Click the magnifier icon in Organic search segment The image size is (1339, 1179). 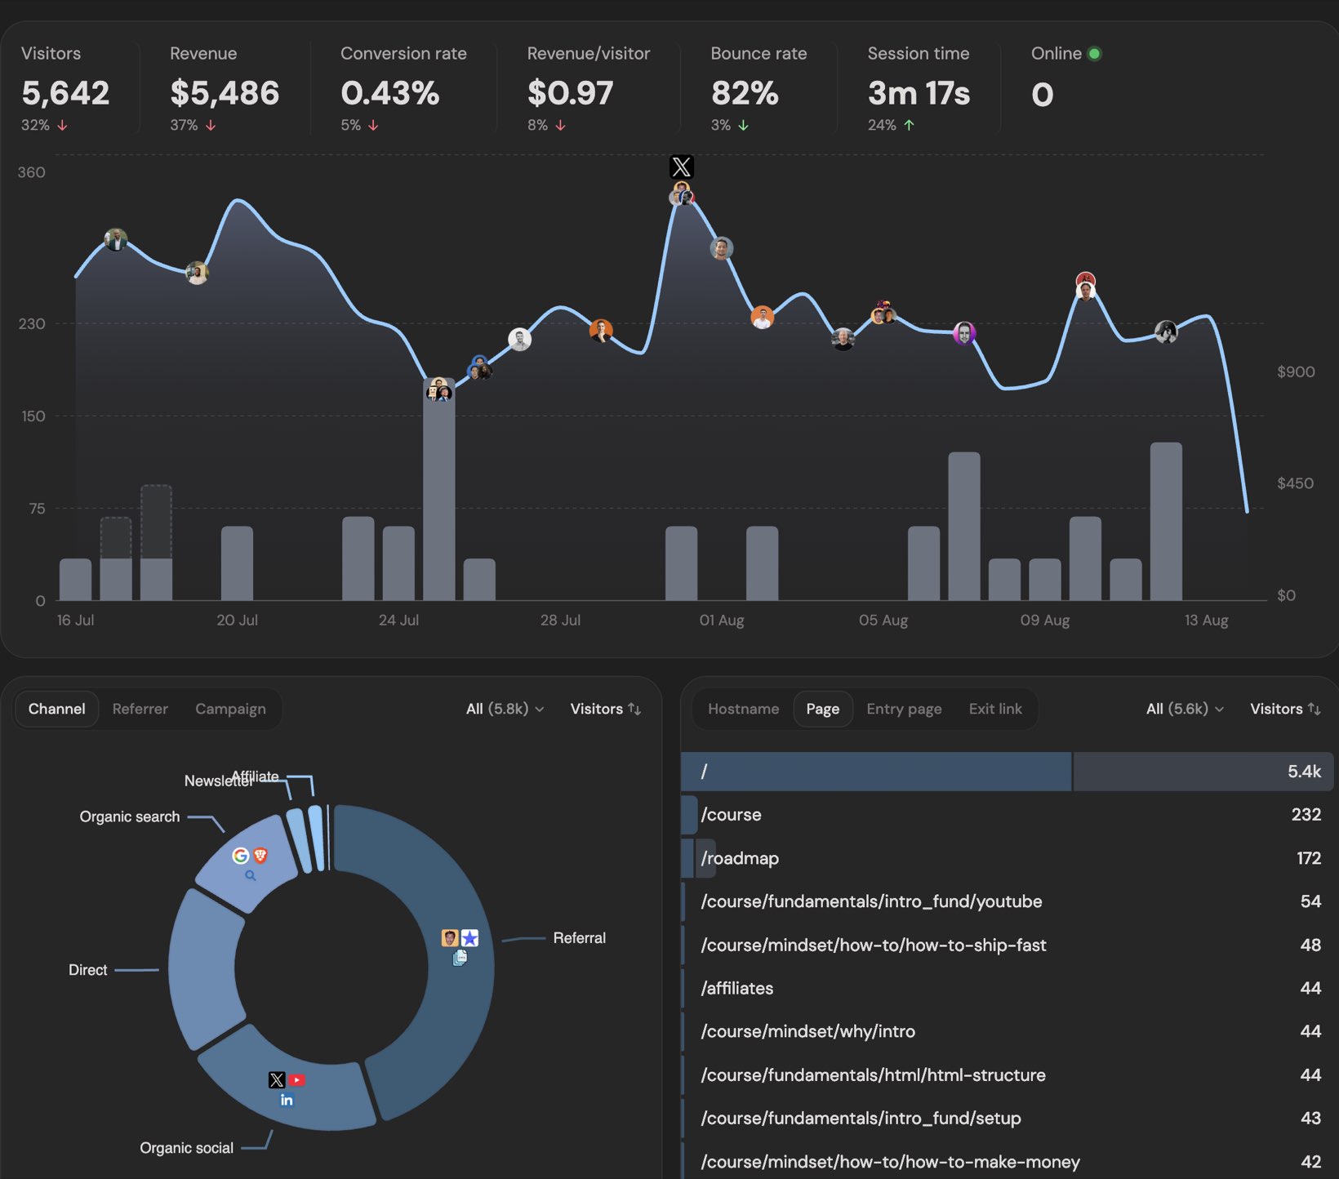click(251, 875)
